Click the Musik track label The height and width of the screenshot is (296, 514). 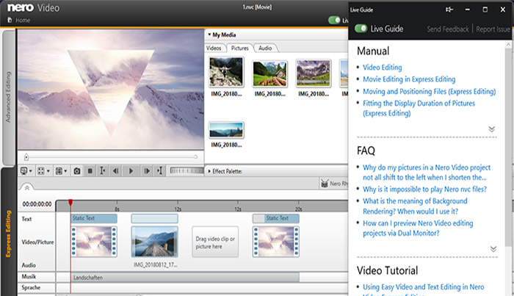click(x=29, y=277)
